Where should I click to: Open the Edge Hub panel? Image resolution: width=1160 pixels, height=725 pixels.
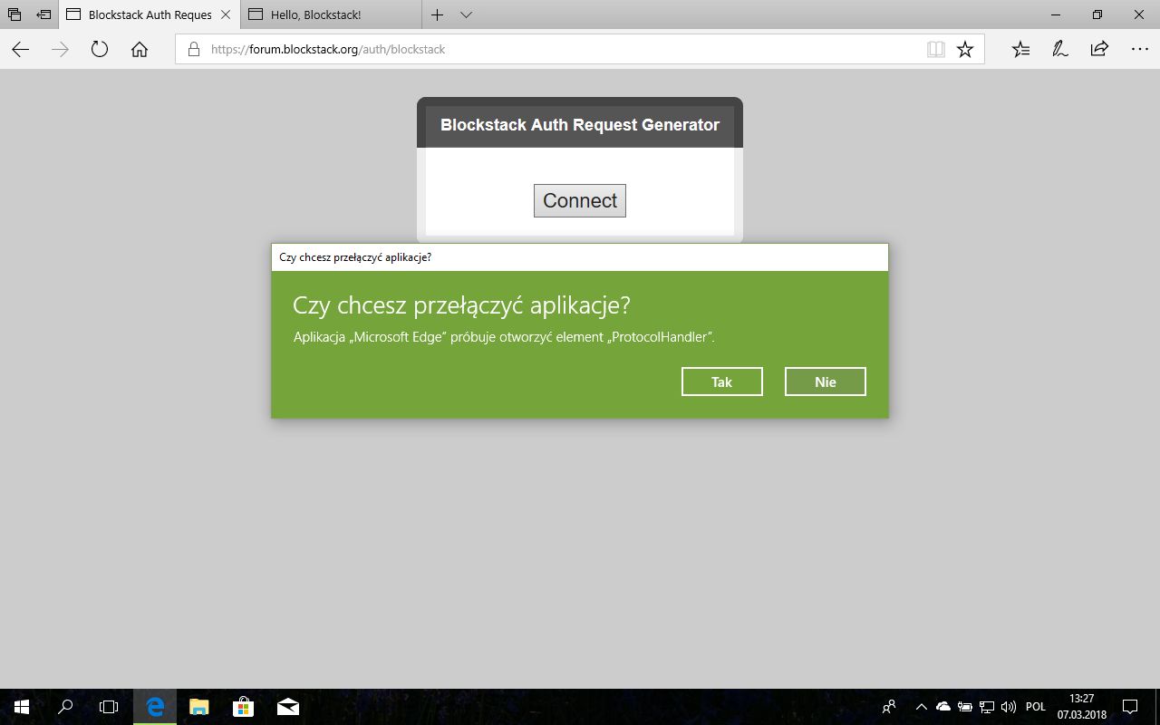point(1020,49)
